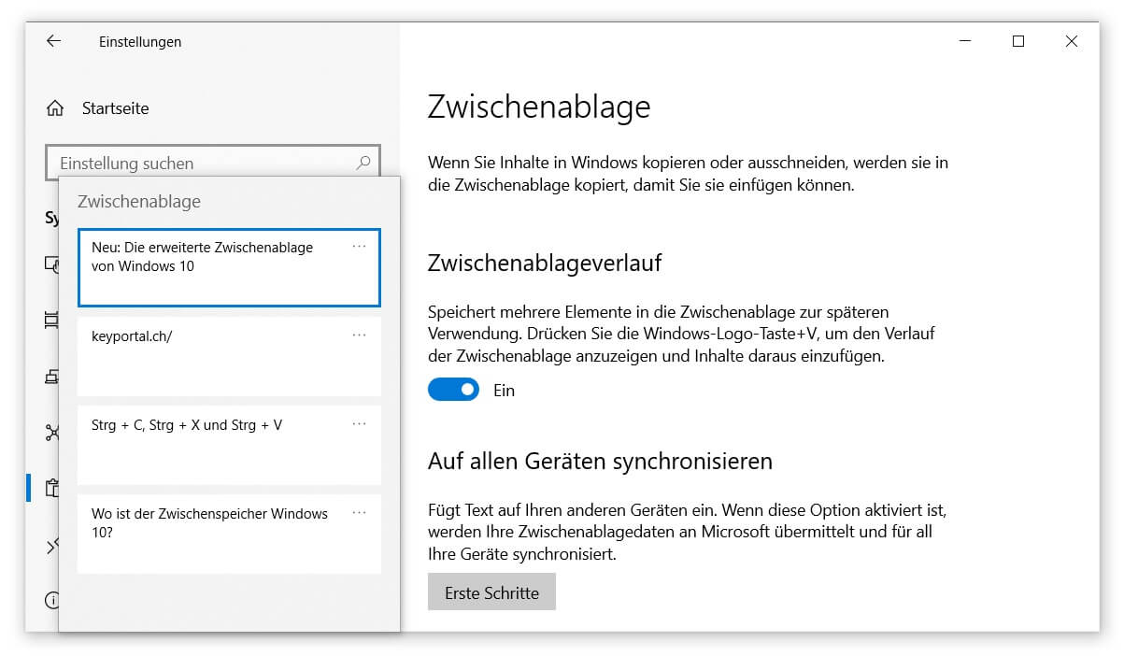Image resolution: width=1124 pixels, height=656 pixels.
Task: Click the search magnifier icon
Action: [x=362, y=162]
